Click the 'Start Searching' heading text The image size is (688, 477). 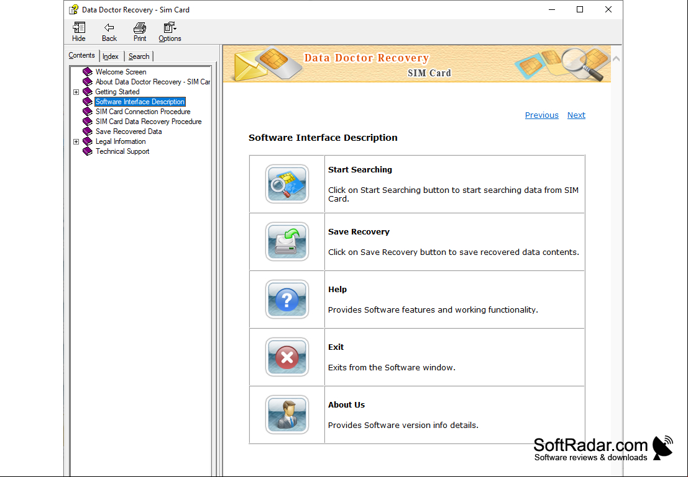coord(360,170)
